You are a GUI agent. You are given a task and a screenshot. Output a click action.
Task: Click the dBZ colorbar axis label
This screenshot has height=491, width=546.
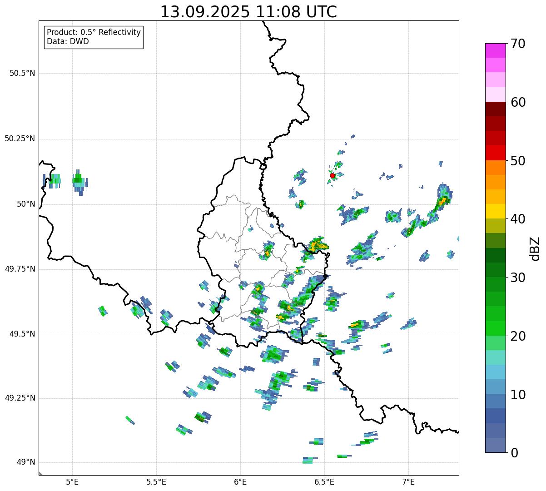(535, 248)
